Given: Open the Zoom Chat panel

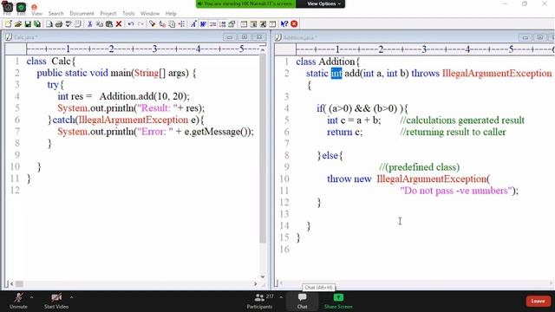Looking at the screenshot, I should 302,301.
